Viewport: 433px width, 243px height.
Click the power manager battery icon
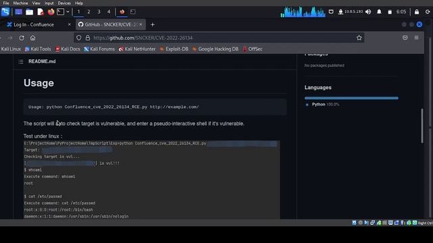point(390,12)
